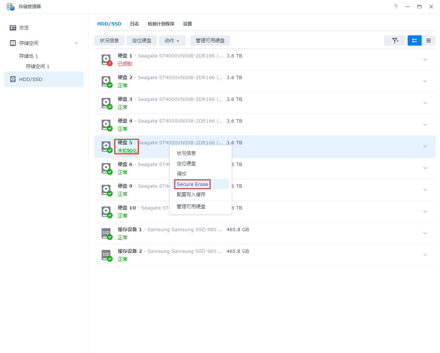Collapse the 存储空间 sidebar section
Screen dimensions: 440x353
point(76,43)
